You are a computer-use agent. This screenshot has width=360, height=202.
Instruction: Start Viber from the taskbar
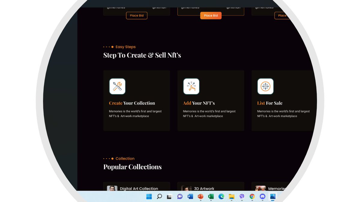coord(242,197)
